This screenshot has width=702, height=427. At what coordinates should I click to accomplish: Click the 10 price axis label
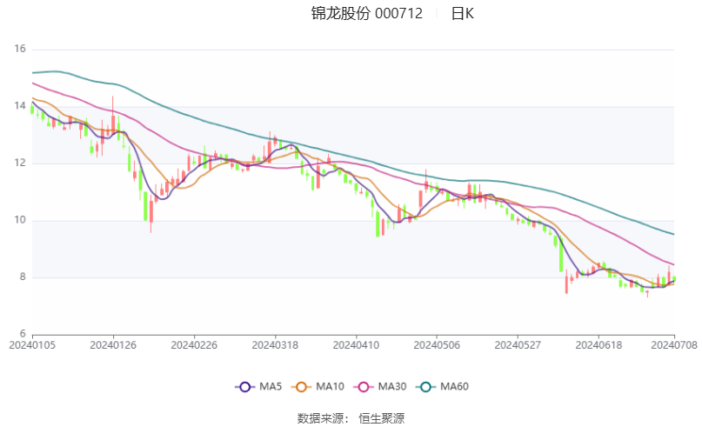point(20,220)
